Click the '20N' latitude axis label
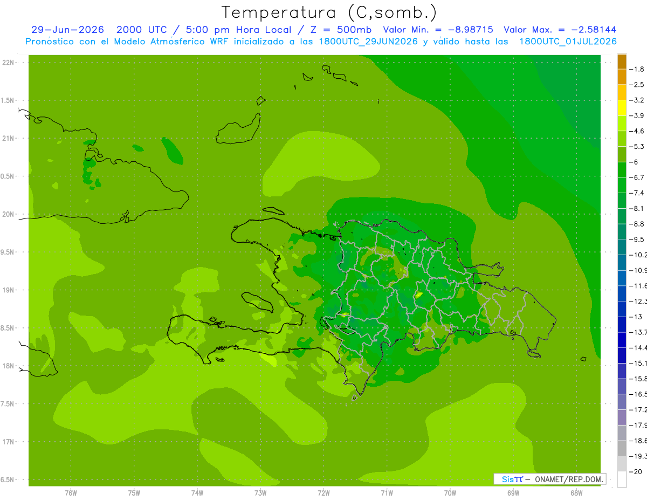 pyautogui.click(x=9, y=215)
